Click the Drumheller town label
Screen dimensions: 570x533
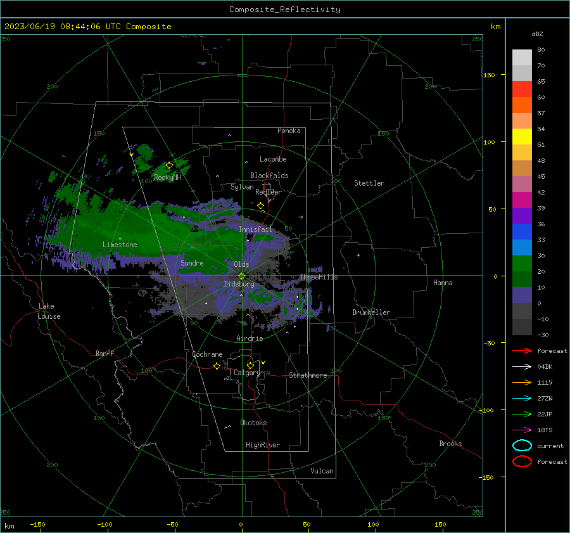click(371, 312)
